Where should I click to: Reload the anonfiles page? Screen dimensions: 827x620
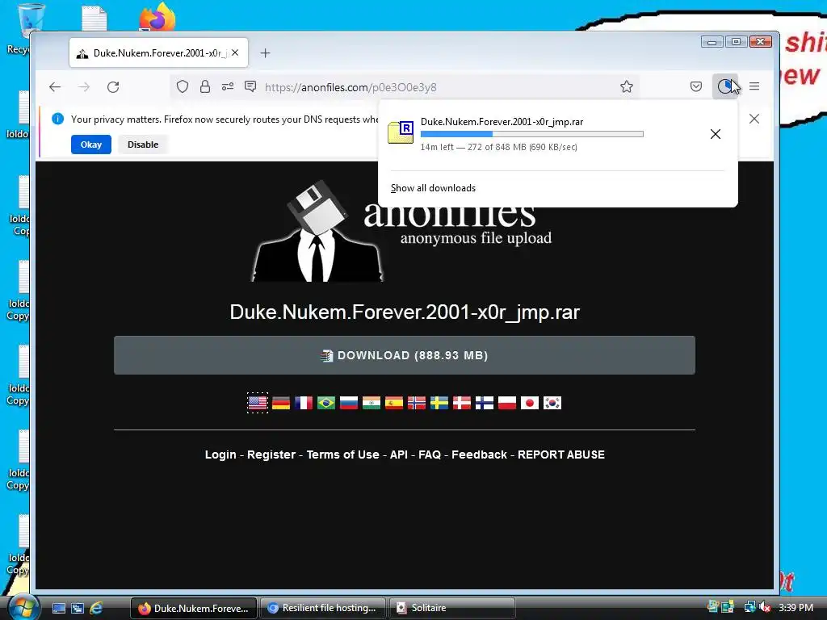pos(113,87)
